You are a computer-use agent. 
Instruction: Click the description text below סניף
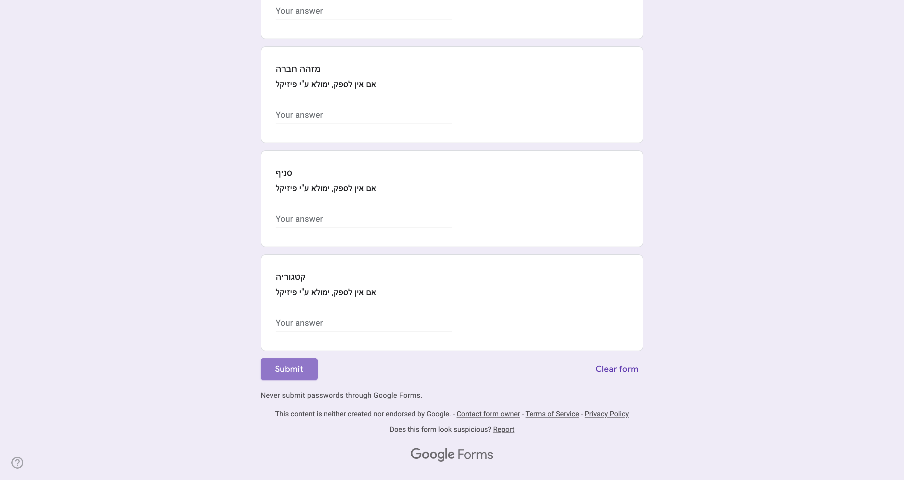tap(326, 188)
